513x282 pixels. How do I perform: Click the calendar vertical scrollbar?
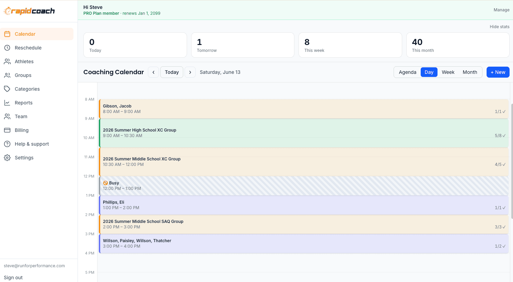(x=512, y=161)
